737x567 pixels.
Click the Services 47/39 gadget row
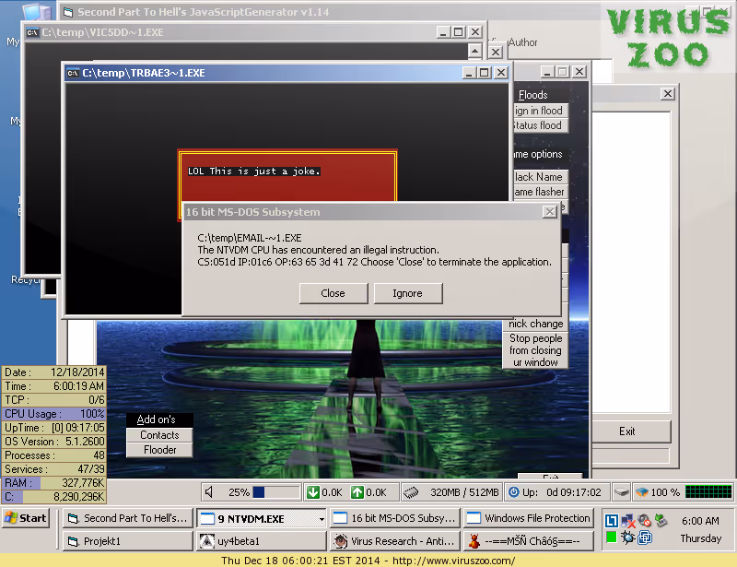(54, 469)
